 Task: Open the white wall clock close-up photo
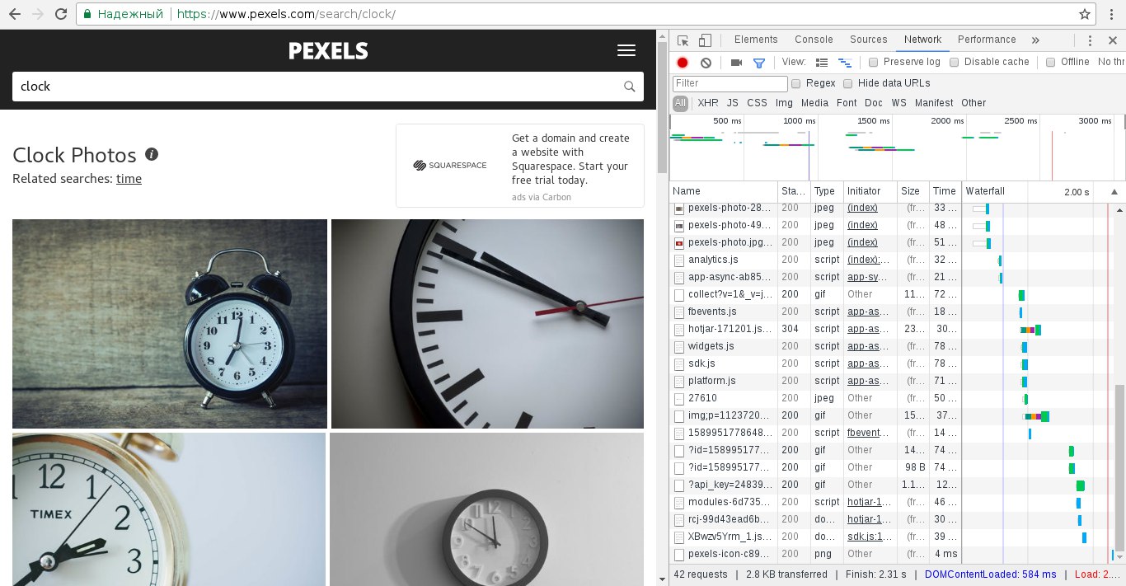click(x=487, y=324)
